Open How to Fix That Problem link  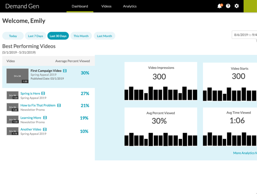click(x=38, y=105)
